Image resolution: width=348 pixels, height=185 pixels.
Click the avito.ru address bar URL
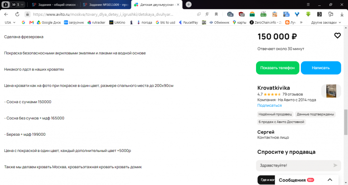(x=103, y=14)
